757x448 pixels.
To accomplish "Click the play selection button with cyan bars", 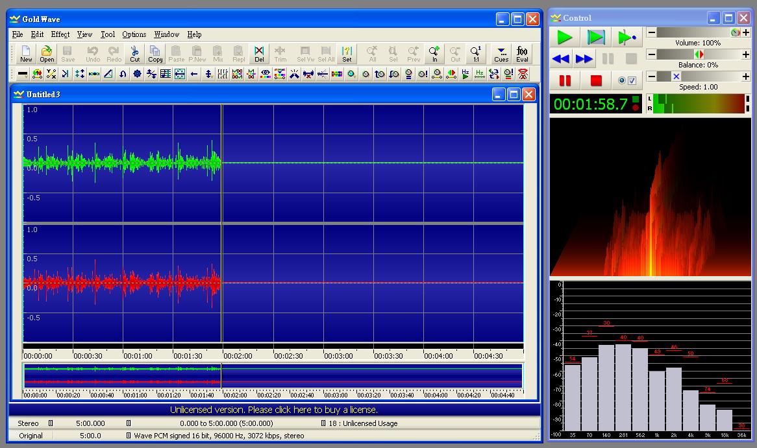I will (x=595, y=37).
